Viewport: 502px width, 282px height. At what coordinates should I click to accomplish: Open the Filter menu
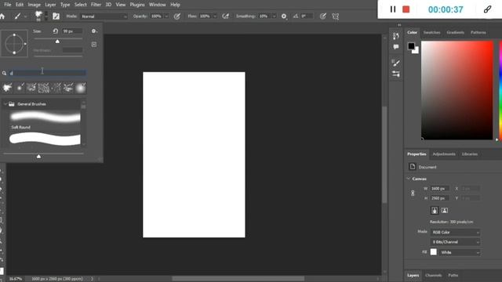(96, 5)
